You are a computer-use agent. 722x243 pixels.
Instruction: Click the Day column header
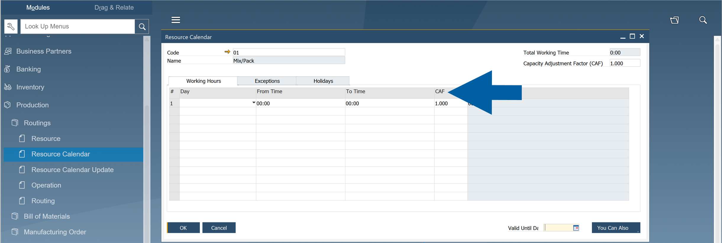[x=218, y=93]
